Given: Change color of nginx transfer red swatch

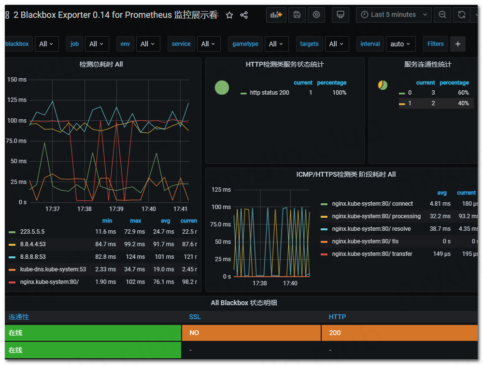Looking at the screenshot, I should click(x=324, y=255).
